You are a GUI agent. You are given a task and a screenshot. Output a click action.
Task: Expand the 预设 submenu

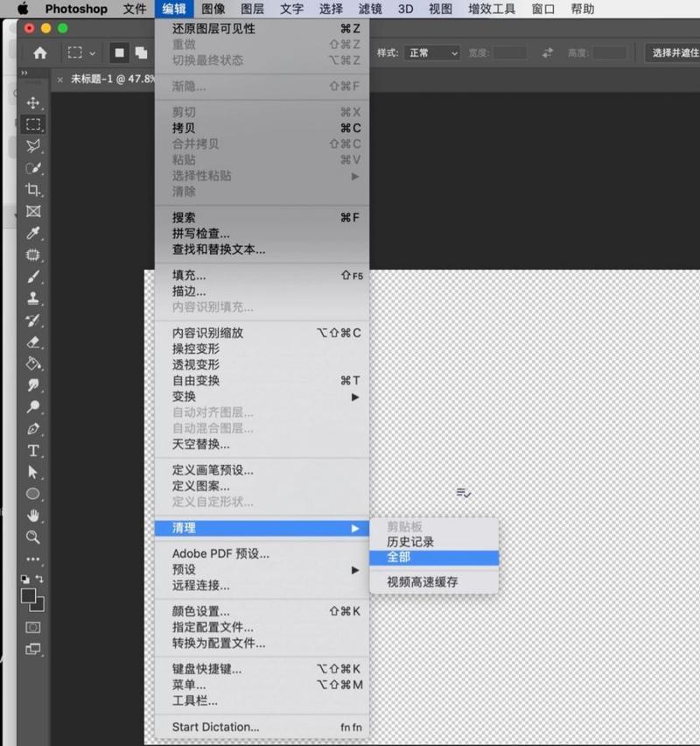[x=262, y=570]
